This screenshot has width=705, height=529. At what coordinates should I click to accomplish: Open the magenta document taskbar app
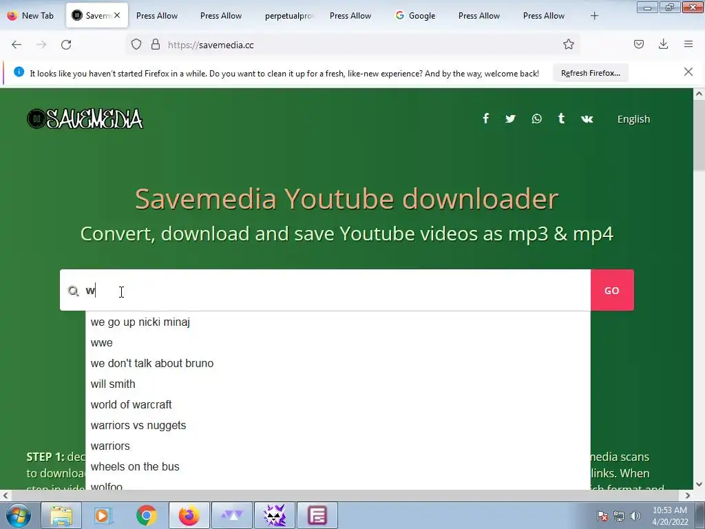pyautogui.click(x=317, y=515)
